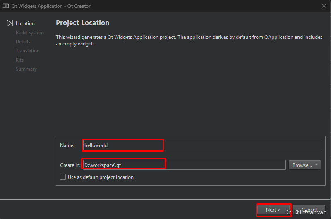Select the Location wizard step
Screen dimensions: 331x219
(x=25, y=24)
